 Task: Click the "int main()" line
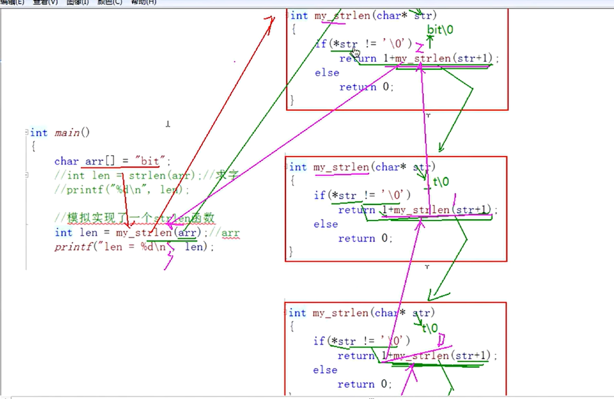click(x=60, y=133)
